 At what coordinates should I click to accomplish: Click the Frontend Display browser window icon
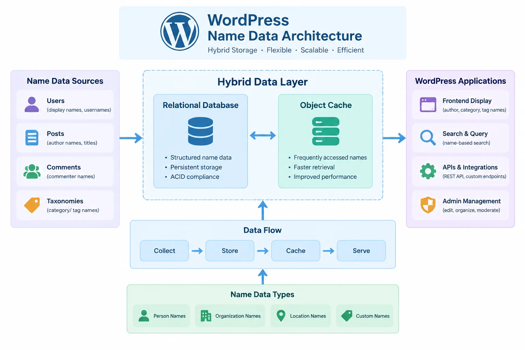pyautogui.click(x=428, y=105)
